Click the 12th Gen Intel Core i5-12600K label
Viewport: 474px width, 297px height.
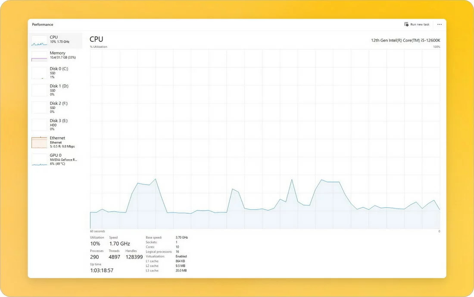click(x=405, y=40)
